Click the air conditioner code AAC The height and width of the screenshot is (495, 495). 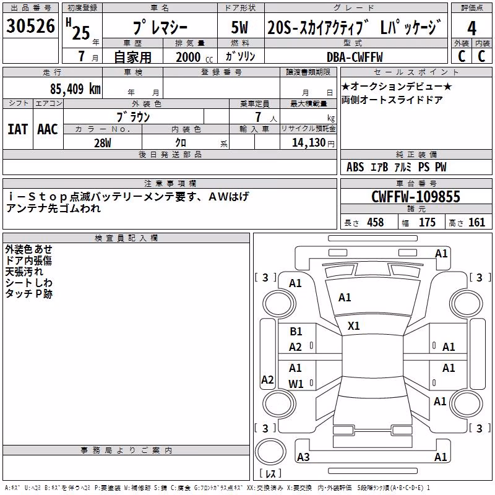click(48, 129)
